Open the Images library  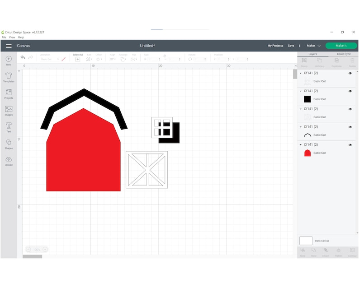[9, 111]
